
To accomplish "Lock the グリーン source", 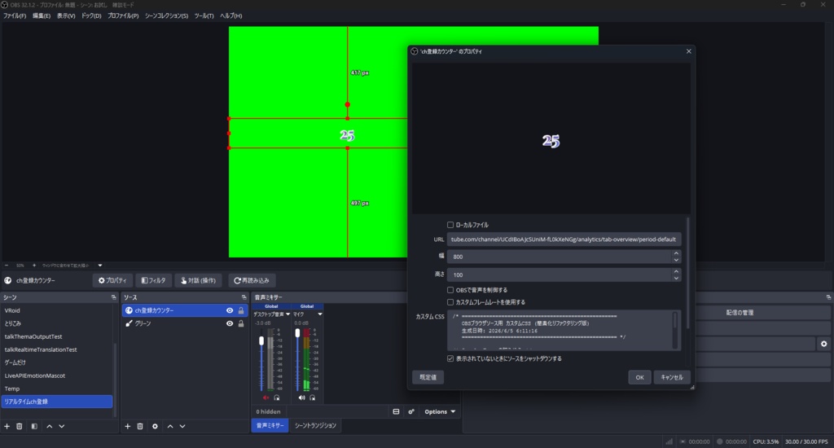I will [x=241, y=323].
